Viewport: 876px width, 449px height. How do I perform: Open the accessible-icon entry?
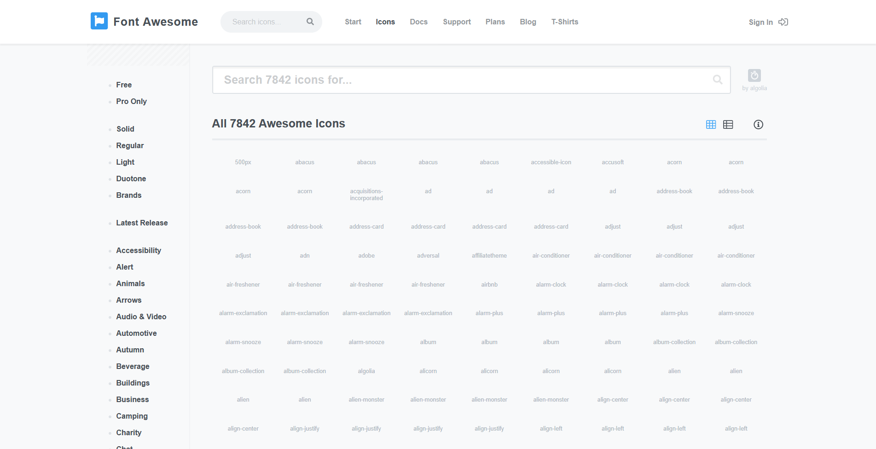(x=551, y=162)
